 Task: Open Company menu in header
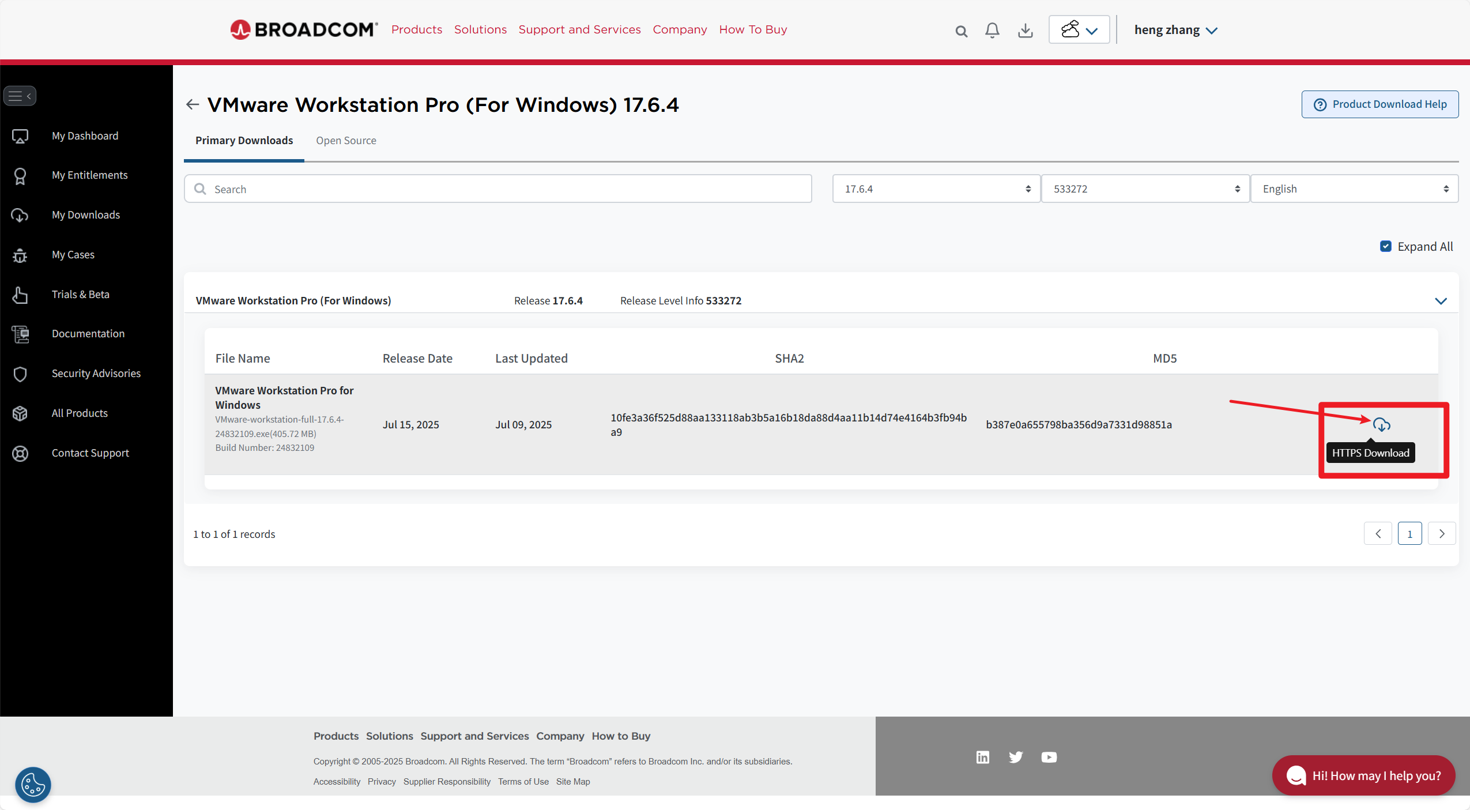click(x=680, y=29)
